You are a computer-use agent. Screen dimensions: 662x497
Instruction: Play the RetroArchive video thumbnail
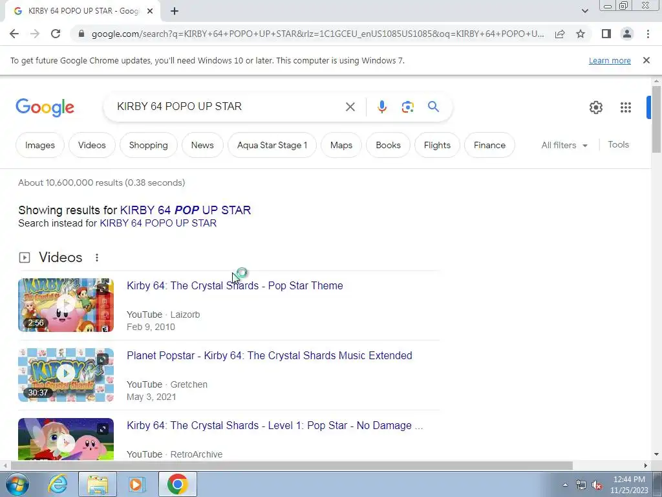click(x=66, y=439)
